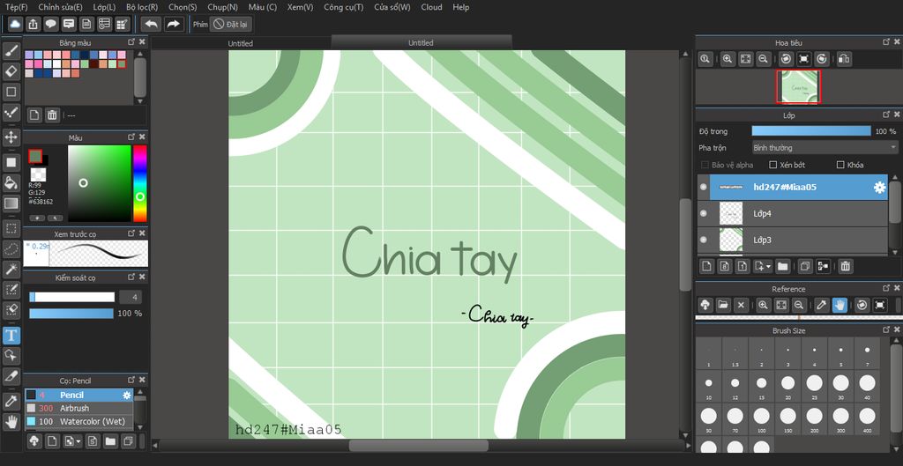Click the brush size value field
The height and width of the screenshot is (466, 903).
131,297
